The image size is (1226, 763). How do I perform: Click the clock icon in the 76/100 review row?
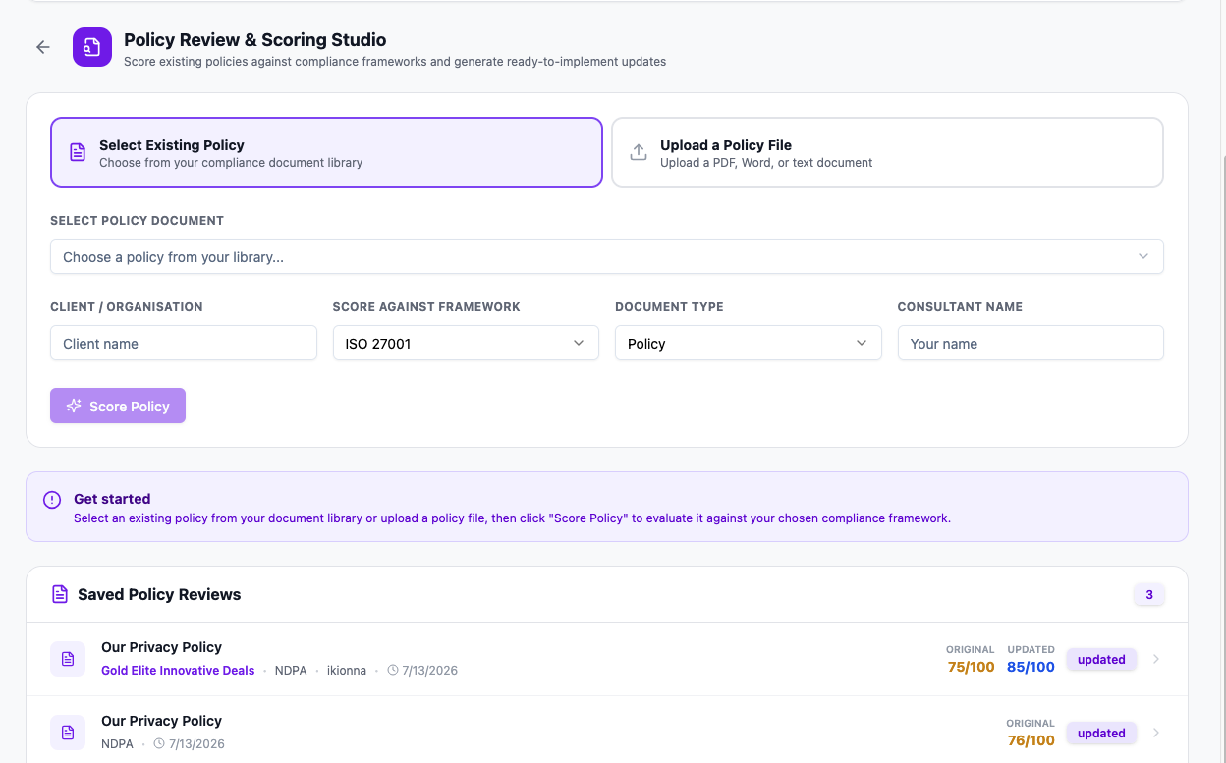pyautogui.click(x=159, y=744)
